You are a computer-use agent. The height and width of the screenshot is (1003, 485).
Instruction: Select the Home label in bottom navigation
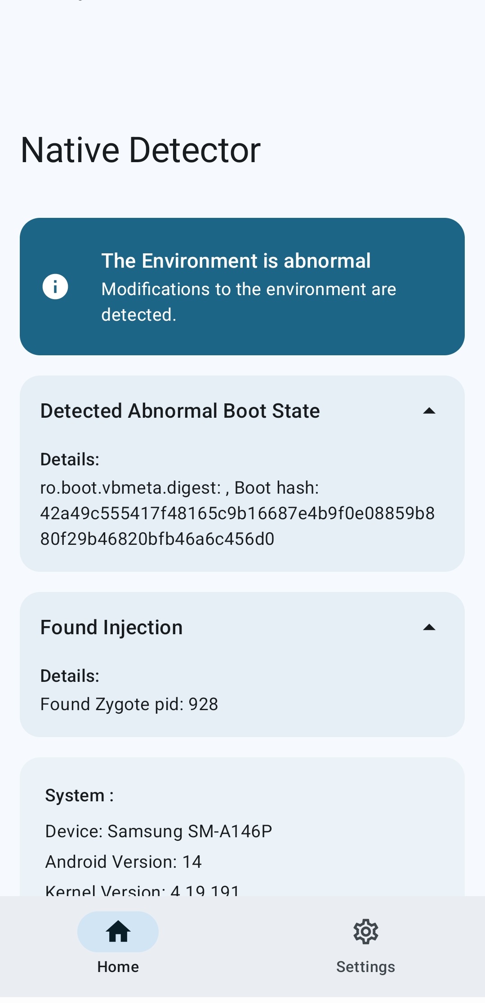point(118,967)
